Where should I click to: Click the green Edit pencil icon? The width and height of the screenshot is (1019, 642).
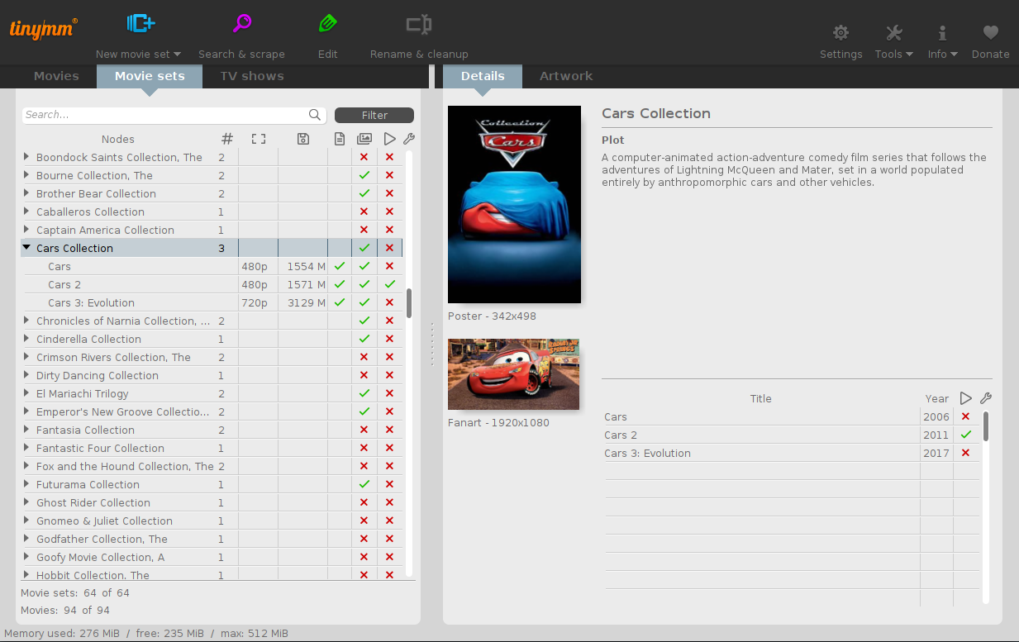tap(328, 24)
